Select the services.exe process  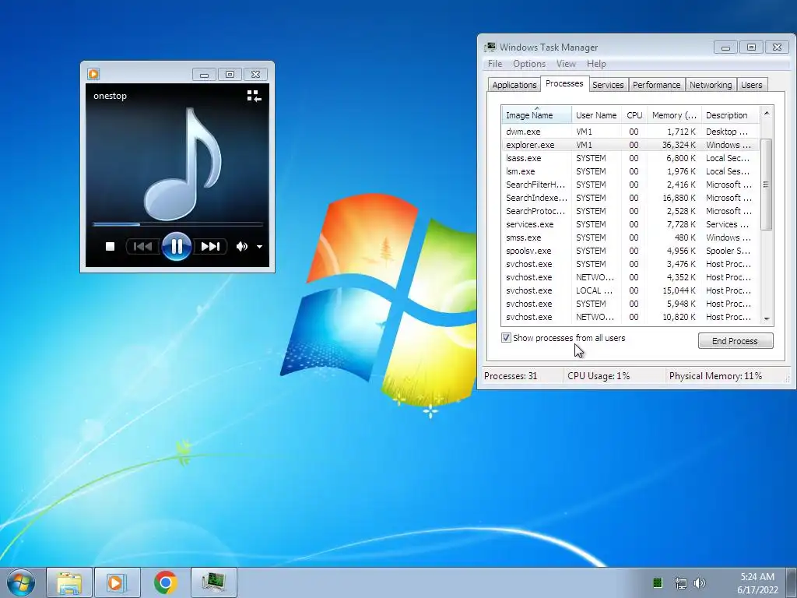coord(630,223)
